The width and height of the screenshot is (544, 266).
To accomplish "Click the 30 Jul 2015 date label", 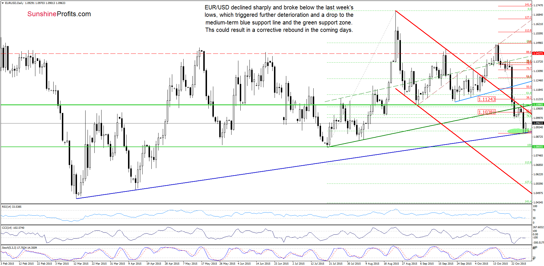I will point(354,264).
